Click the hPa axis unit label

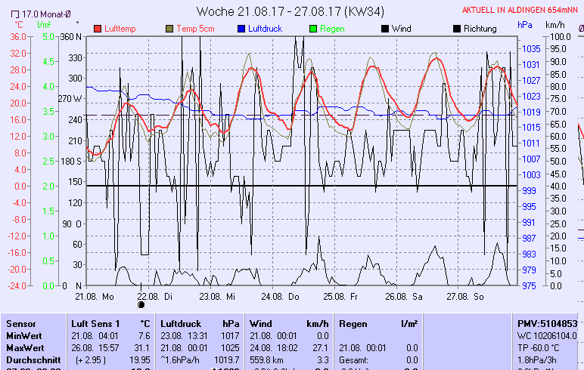point(525,24)
